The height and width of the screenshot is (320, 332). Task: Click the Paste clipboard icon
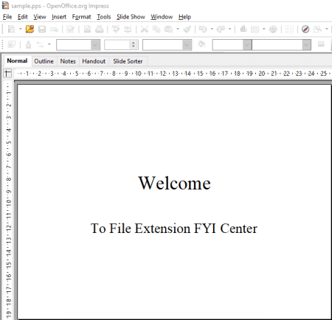tap(169, 29)
